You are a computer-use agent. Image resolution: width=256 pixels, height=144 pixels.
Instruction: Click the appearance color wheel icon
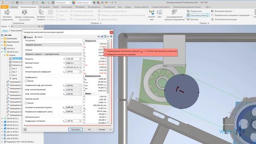[74, 2]
